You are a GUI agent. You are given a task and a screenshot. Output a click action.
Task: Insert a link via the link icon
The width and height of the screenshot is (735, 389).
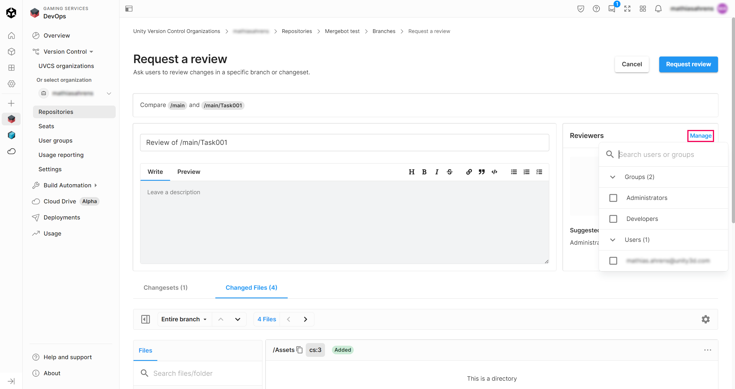click(469, 172)
